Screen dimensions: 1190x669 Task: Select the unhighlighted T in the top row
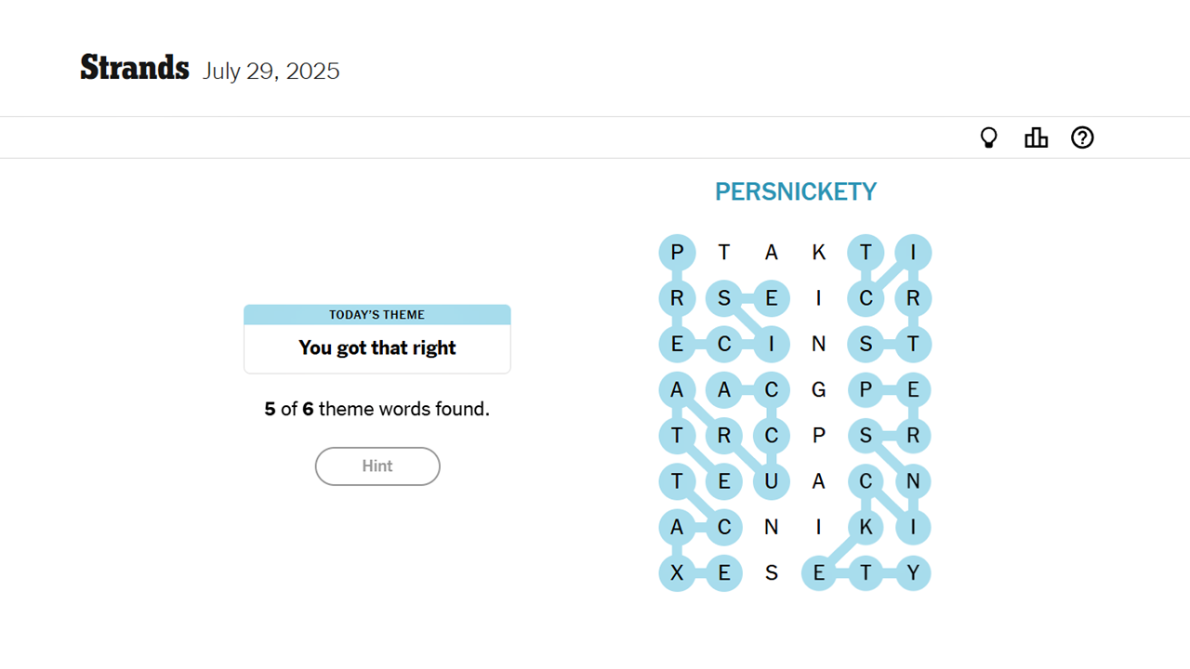click(724, 253)
